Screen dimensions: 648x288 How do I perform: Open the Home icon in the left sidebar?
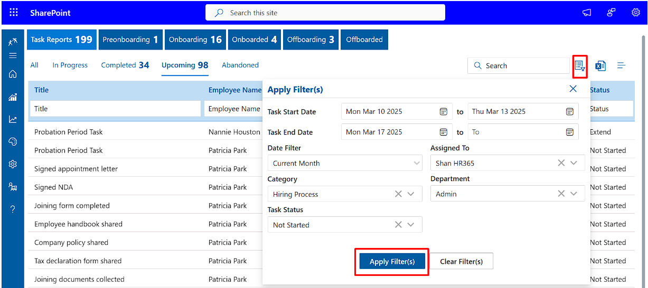click(13, 74)
